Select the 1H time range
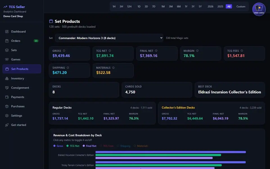The width and height of the screenshot is (270, 169). click(114, 6)
